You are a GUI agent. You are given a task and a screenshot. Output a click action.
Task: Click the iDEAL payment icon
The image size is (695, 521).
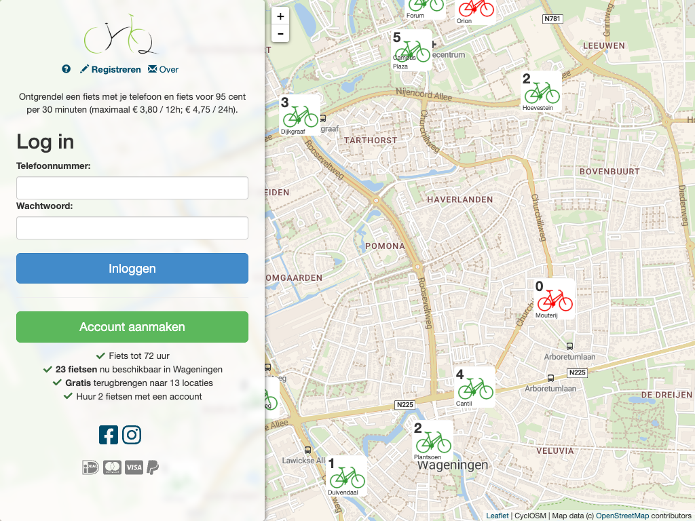tap(90, 467)
